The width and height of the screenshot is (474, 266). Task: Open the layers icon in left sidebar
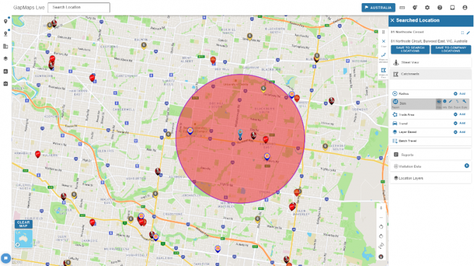tap(6, 58)
